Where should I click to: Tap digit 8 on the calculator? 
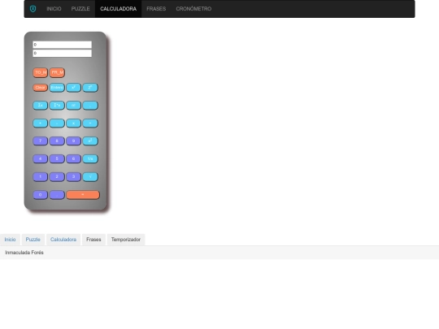coord(57,141)
